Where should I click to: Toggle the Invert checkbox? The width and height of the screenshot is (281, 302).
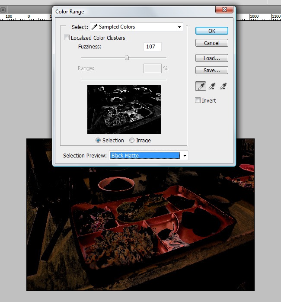[x=198, y=100]
